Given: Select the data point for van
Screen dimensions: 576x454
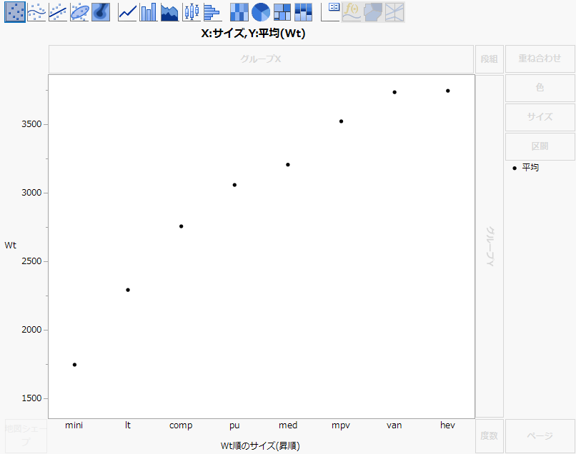Looking at the screenshot, I should (394, 93).
